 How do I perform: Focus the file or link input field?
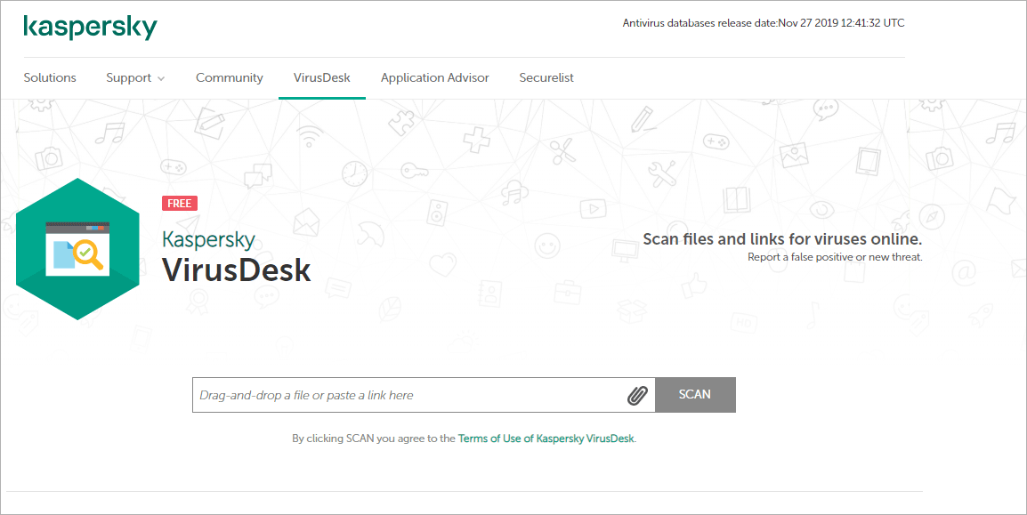click(x=424, y=395)
